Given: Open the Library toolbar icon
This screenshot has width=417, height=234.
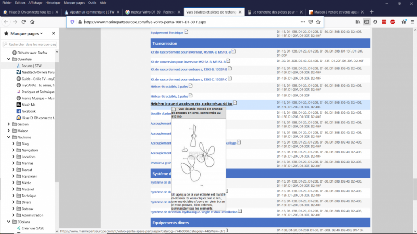Looking at the screenshot, I should point(358,22).
